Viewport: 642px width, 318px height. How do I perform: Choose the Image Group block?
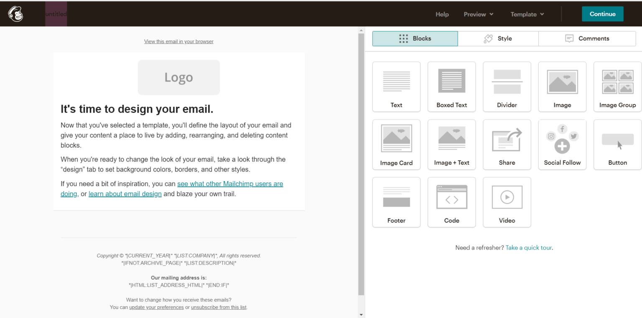point(617,86)
